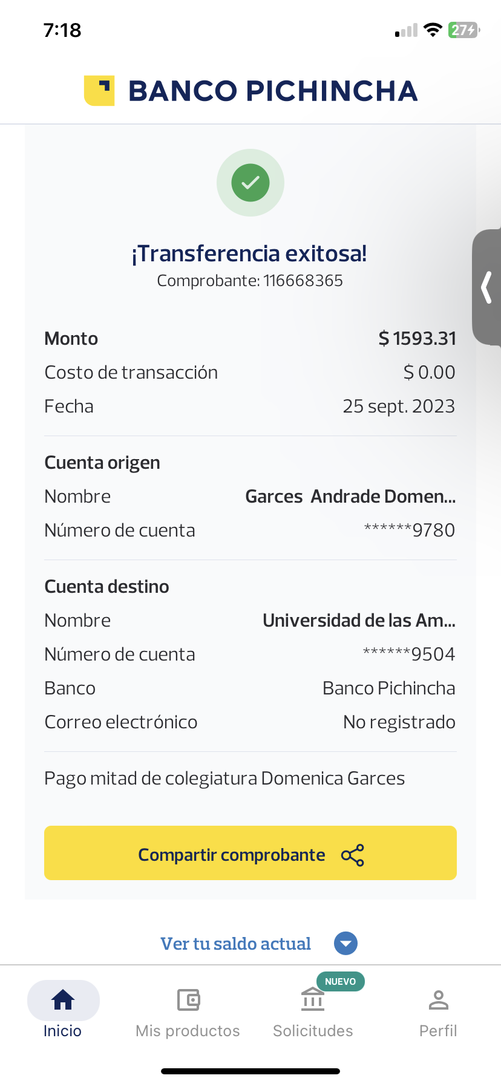This screenshot has height=1084, width=501.
Task: Open the Perfil tab
Action: click(438, 1010)
